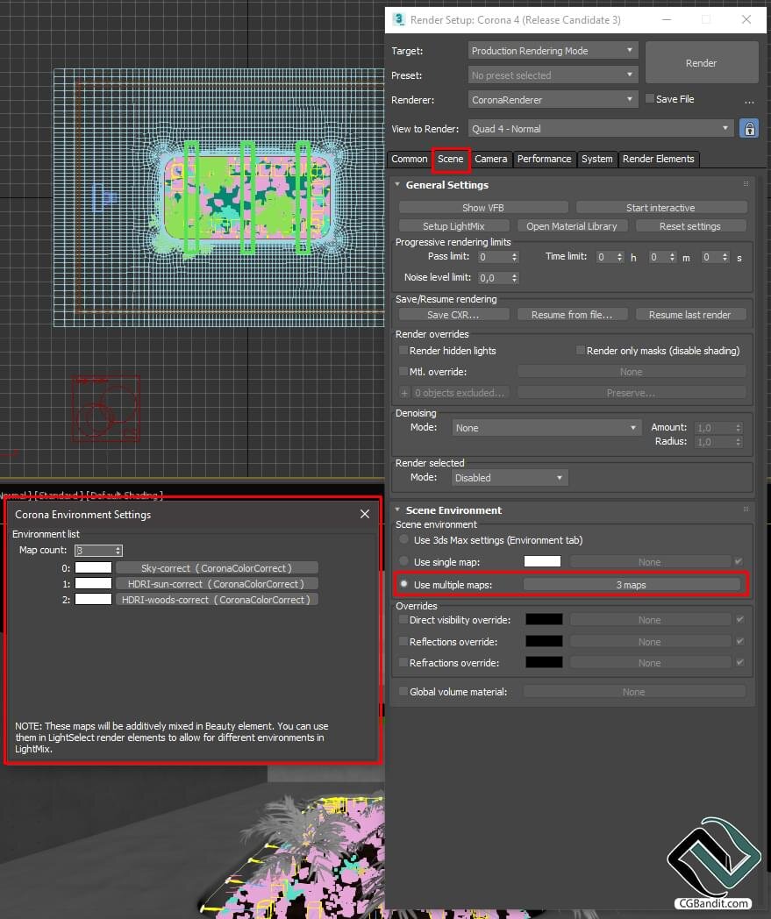Switch to the System tab

click(596, 159)
